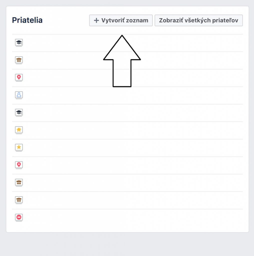Select the list row next to the star icon
254x256 pixels.
point(127,148)
